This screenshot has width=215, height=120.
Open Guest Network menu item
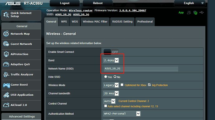21,44
